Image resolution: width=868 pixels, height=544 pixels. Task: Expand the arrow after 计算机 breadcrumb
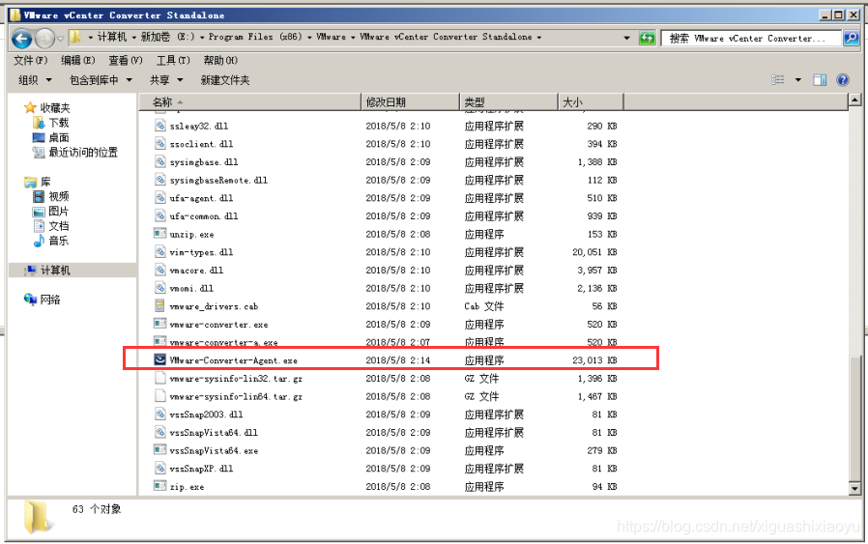pos(134,38)
